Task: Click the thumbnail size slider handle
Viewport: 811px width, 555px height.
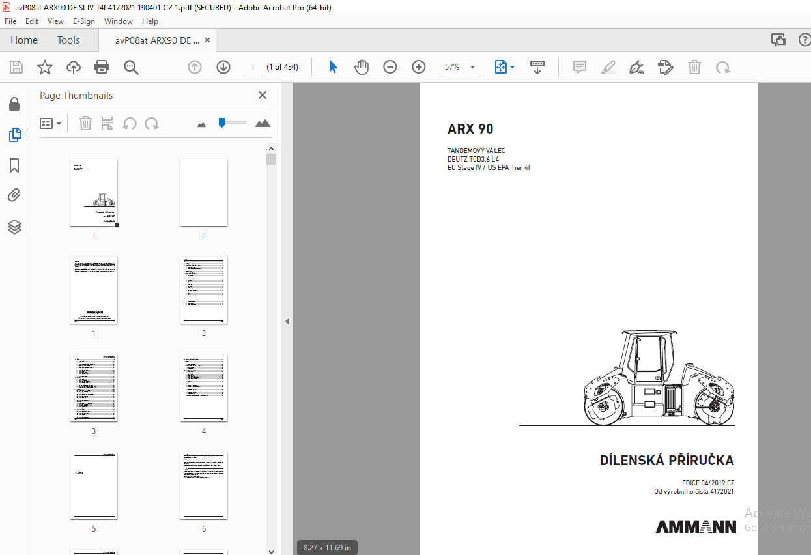Action: [x=221, y=122]
